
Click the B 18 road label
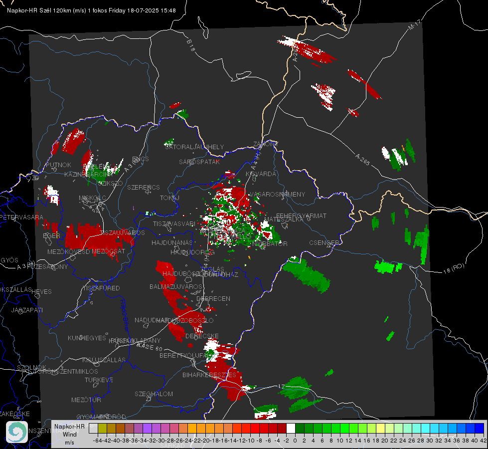coord(191,45)
